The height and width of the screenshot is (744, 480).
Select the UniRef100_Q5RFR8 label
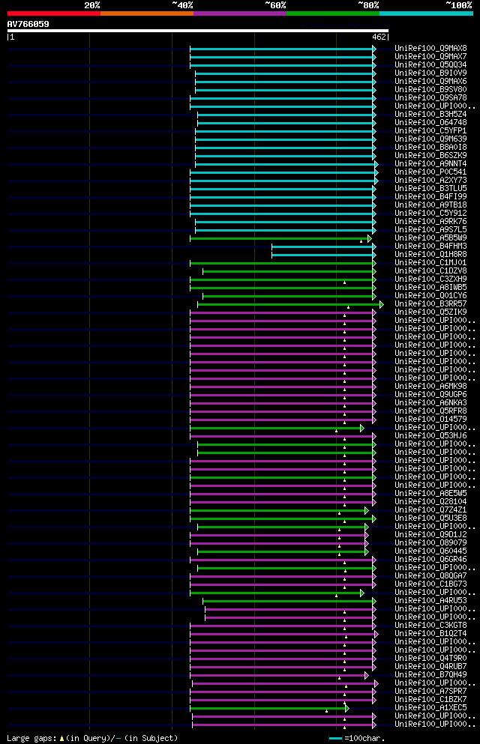tap(430, 411)
